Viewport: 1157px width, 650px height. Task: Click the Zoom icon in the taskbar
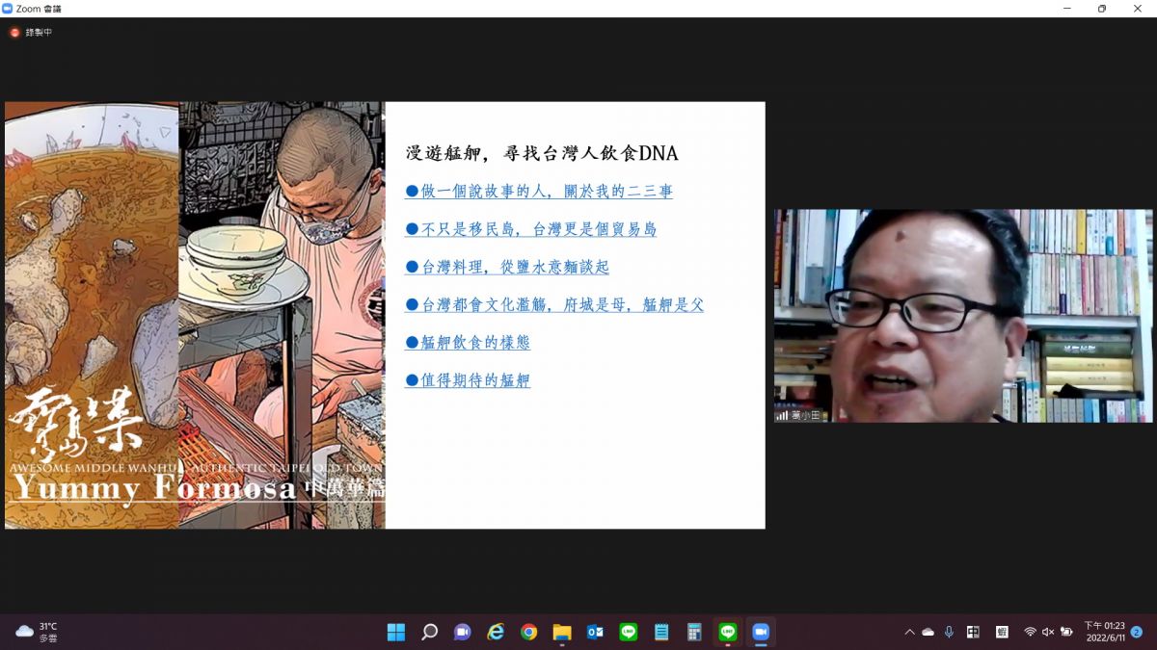click(x=761, y=632)
